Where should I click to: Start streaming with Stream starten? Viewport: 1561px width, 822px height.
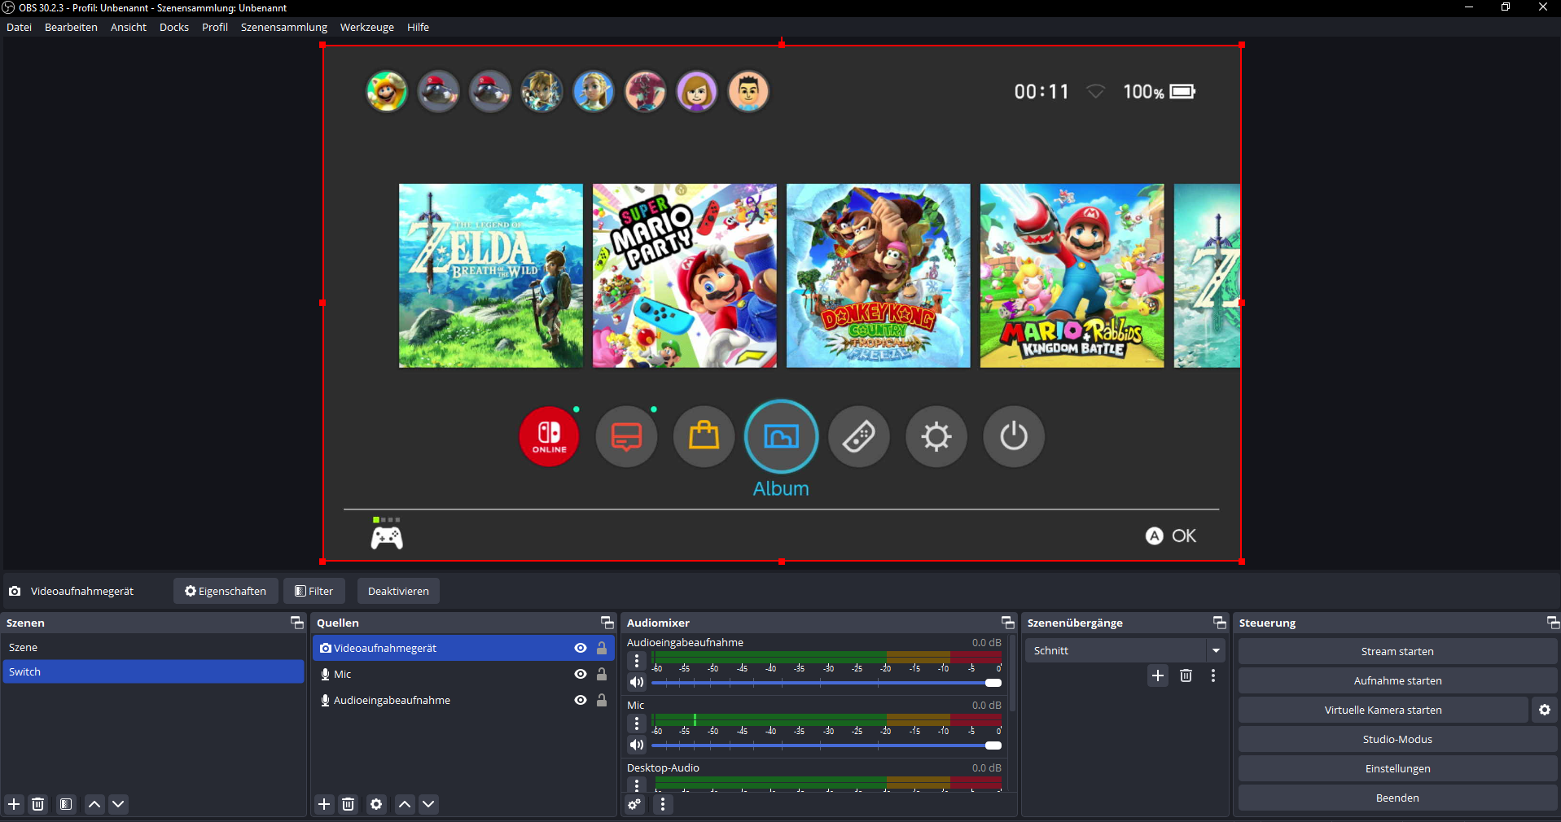pyautogui.click(x=1397, y=650)
